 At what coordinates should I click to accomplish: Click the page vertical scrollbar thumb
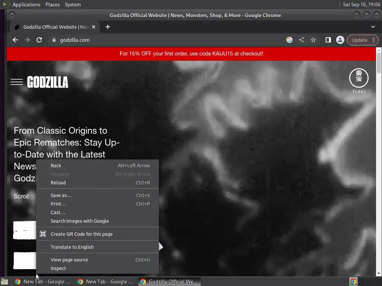pyautogui.click(x=379, y=63)
